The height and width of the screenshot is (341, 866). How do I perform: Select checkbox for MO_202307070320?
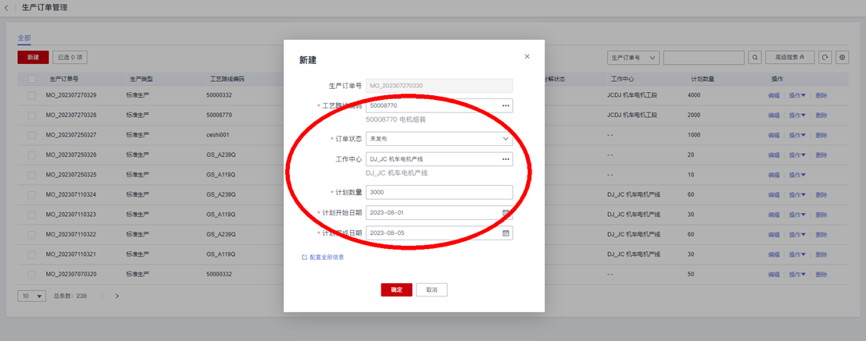point(32,274)
